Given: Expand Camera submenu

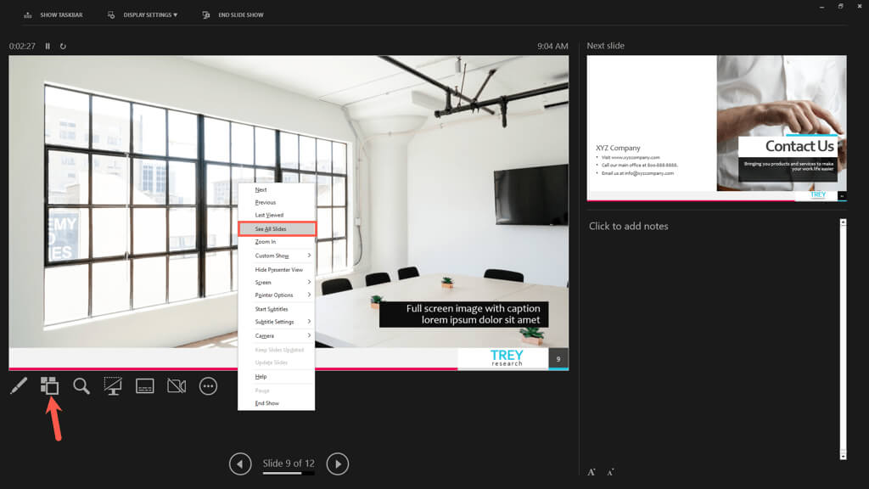Looking at the screenshot, I should (277, 335).
